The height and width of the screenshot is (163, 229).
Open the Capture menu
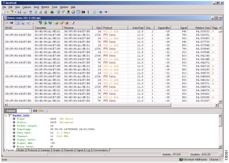pos(27,7)
